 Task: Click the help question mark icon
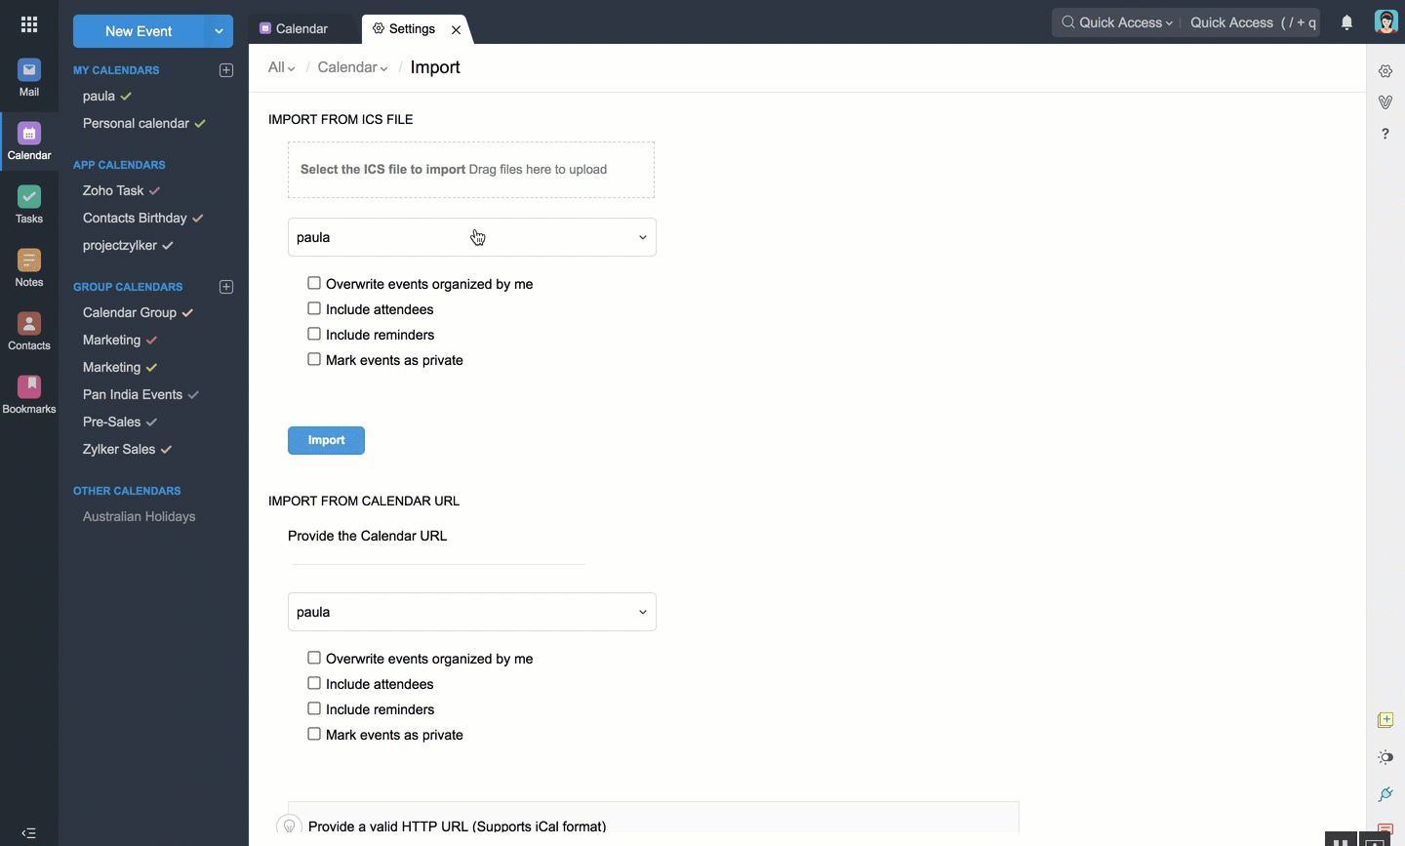pos(1385,134)
